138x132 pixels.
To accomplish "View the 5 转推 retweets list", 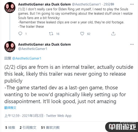I will [x=10, y=127].
